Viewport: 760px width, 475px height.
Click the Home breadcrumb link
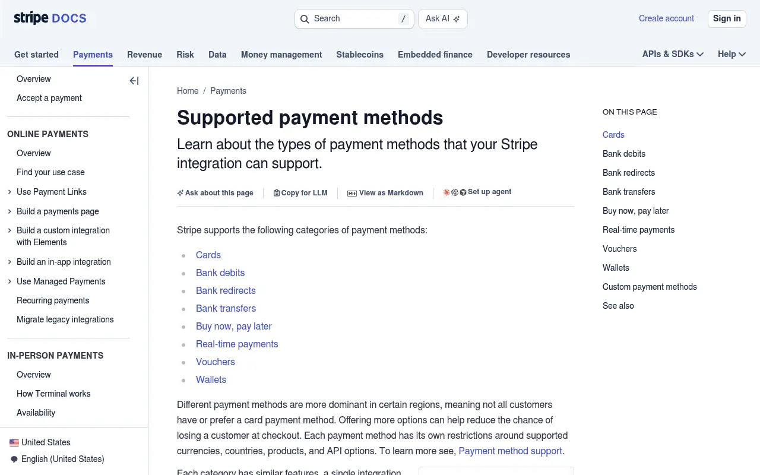point(188,91)
